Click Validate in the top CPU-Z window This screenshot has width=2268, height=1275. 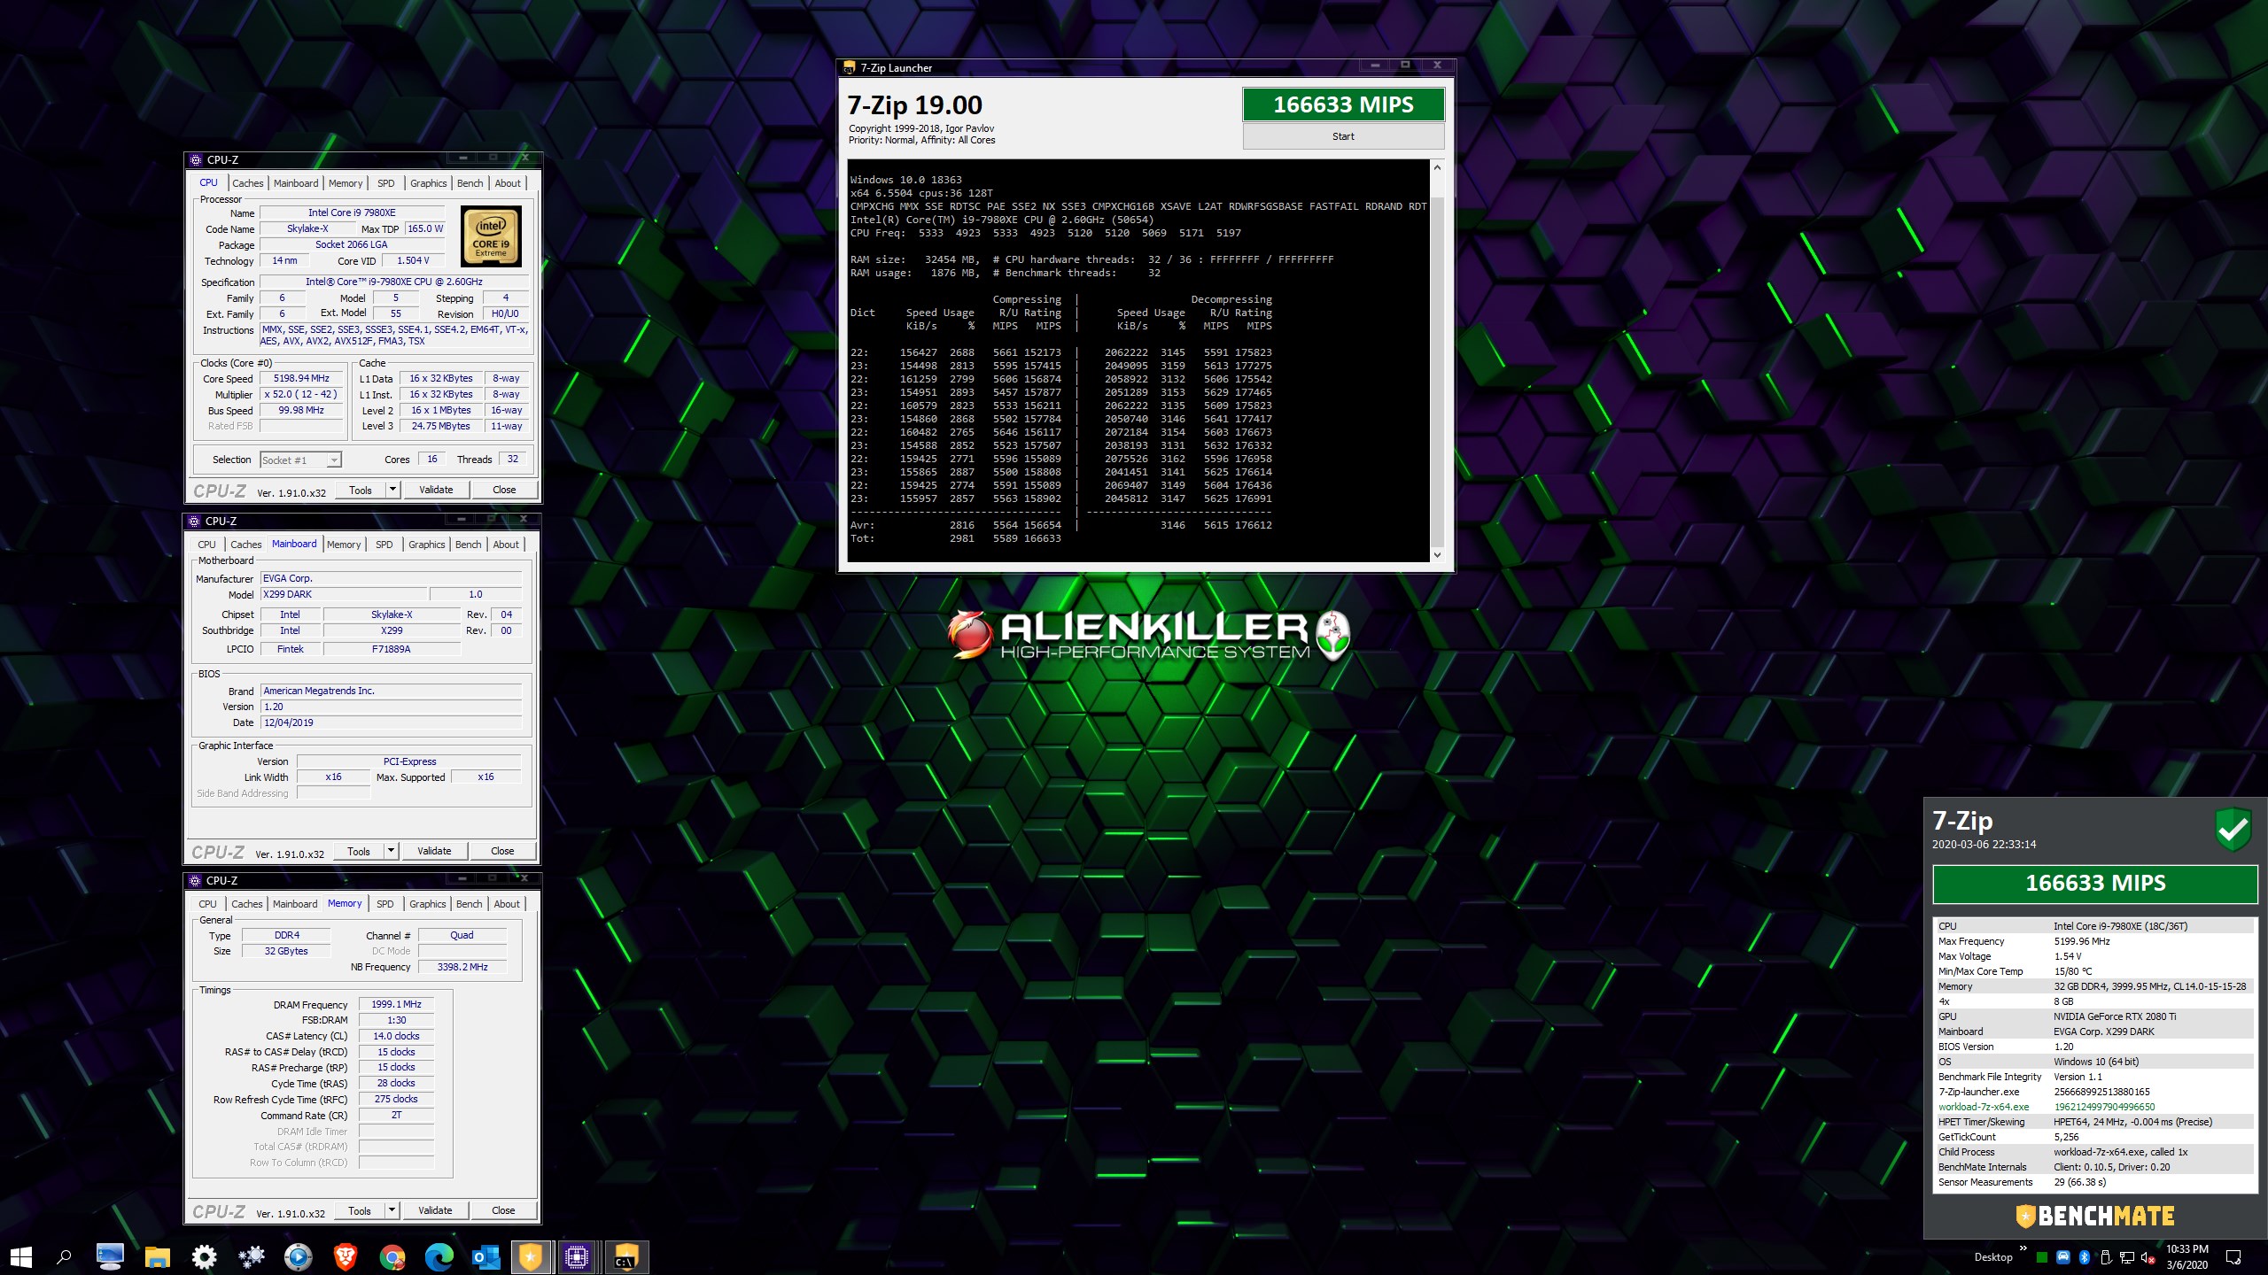(x=436, y=490)
